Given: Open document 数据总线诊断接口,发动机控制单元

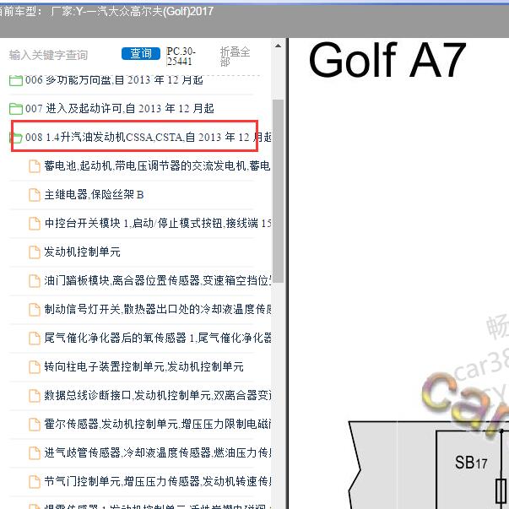Looking at the screenshot, I should click(158, 395).
